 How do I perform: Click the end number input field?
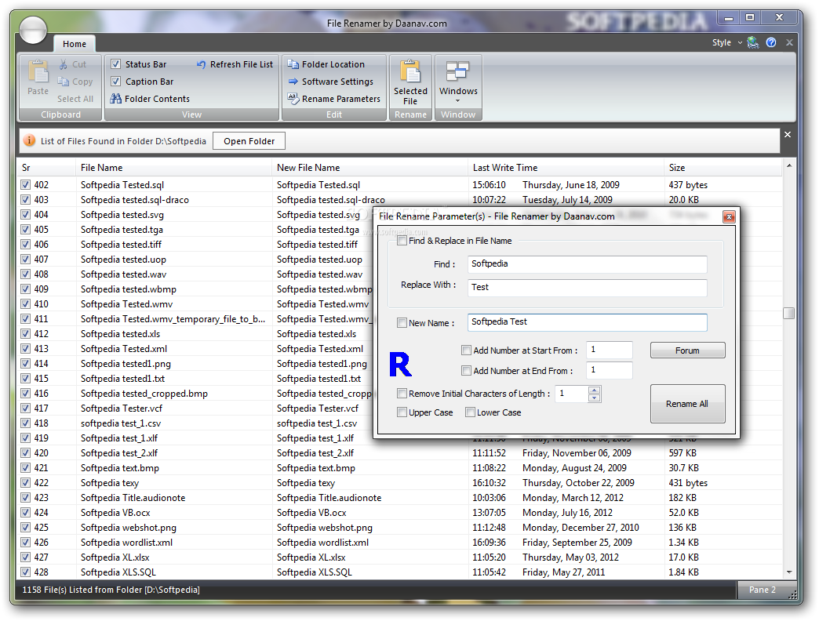click(610, 370)
